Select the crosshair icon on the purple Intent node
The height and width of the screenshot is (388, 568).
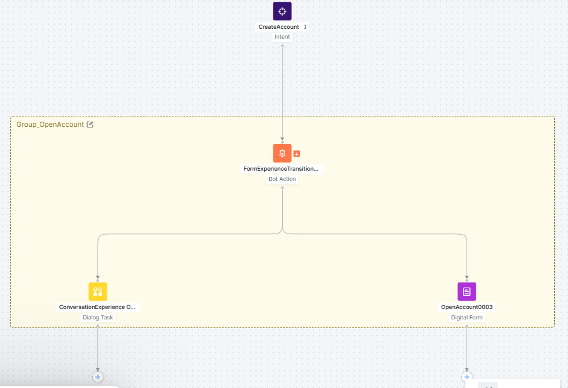point(282,10)
